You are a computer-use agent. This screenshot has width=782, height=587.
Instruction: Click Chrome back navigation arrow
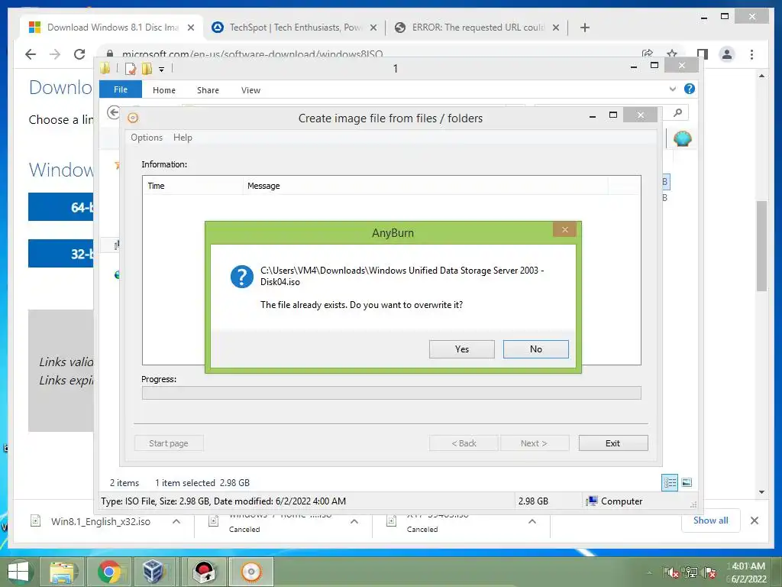(x=31, y=54)
